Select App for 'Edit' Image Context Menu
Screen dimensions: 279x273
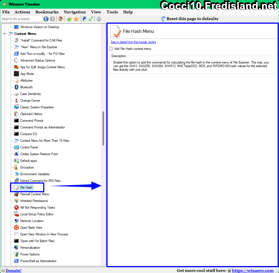pyautogui.click(x=43, y=67)
